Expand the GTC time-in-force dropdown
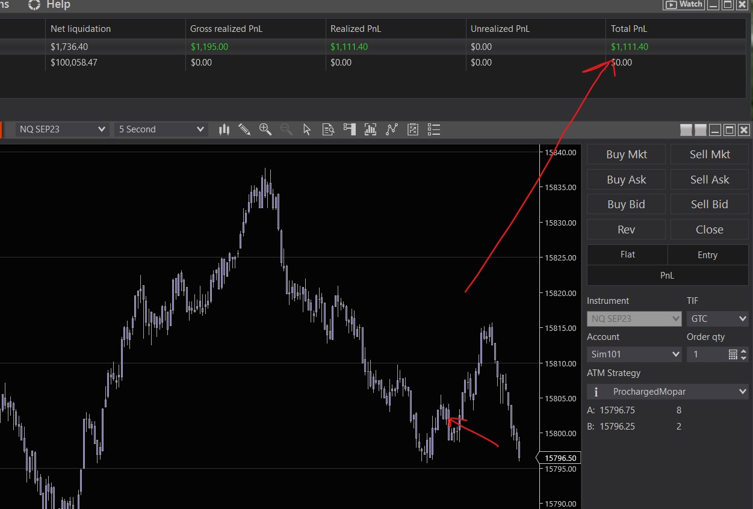 coord(717,319)
